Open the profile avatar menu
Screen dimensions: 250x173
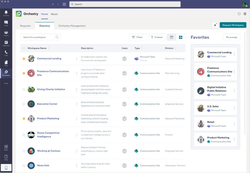coord(244,4)
